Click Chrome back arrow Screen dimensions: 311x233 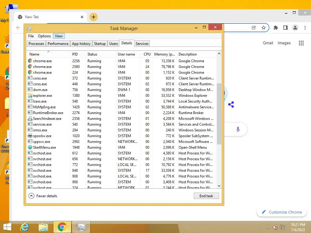click(x=18, y=28)
